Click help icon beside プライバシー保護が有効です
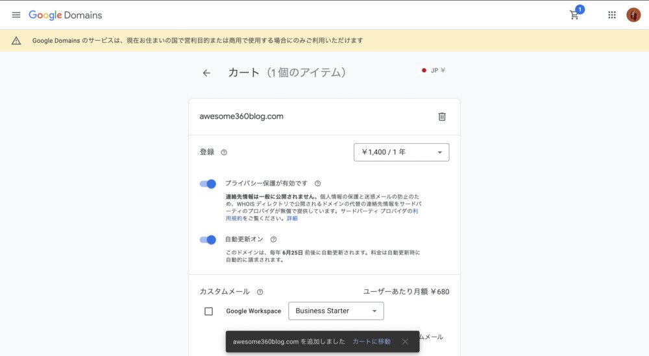This screenshot has height=356, width=649. pyautogui.click(x=317, y=183)
